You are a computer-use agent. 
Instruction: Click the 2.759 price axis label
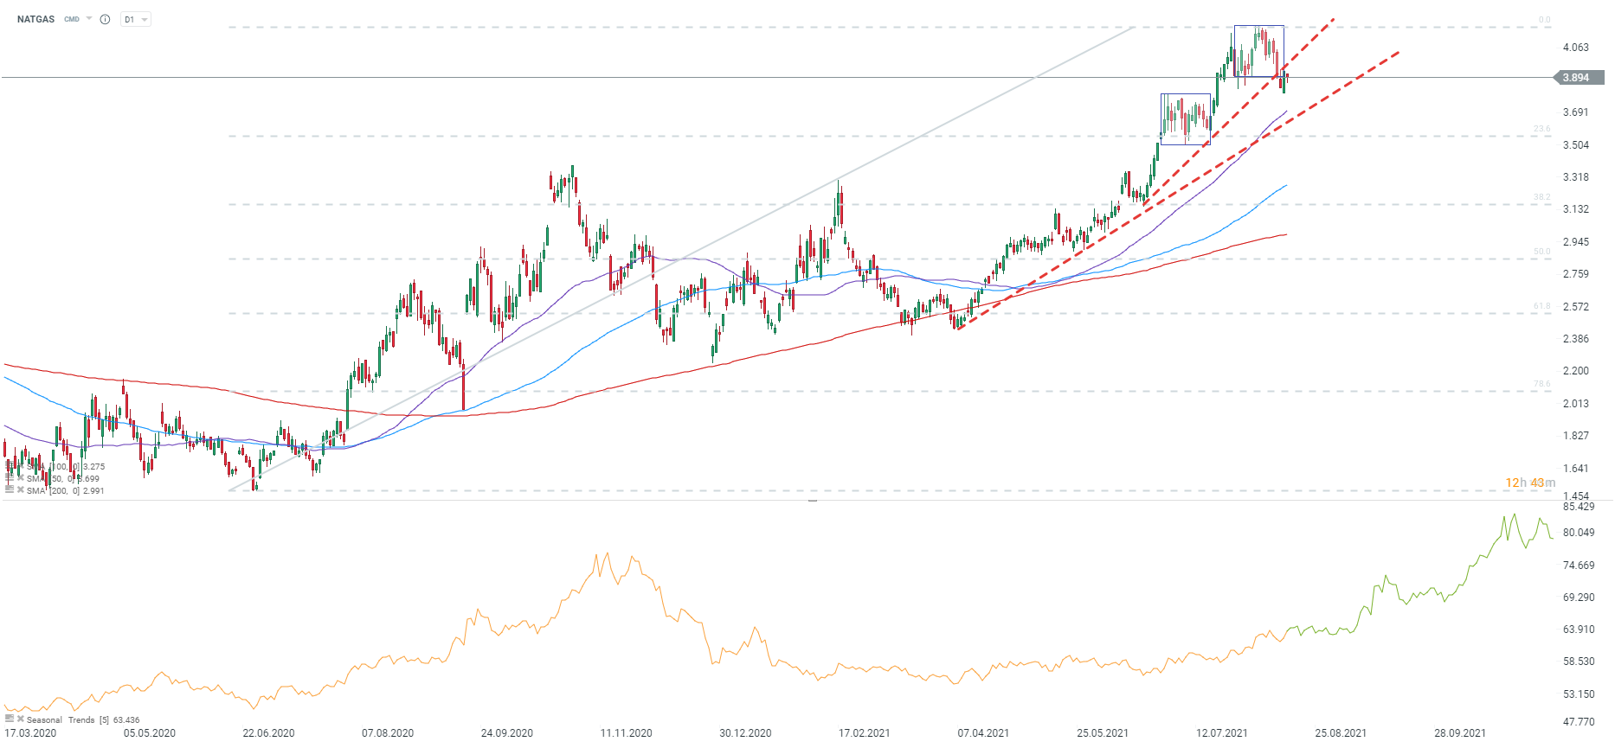(1576, 274)
